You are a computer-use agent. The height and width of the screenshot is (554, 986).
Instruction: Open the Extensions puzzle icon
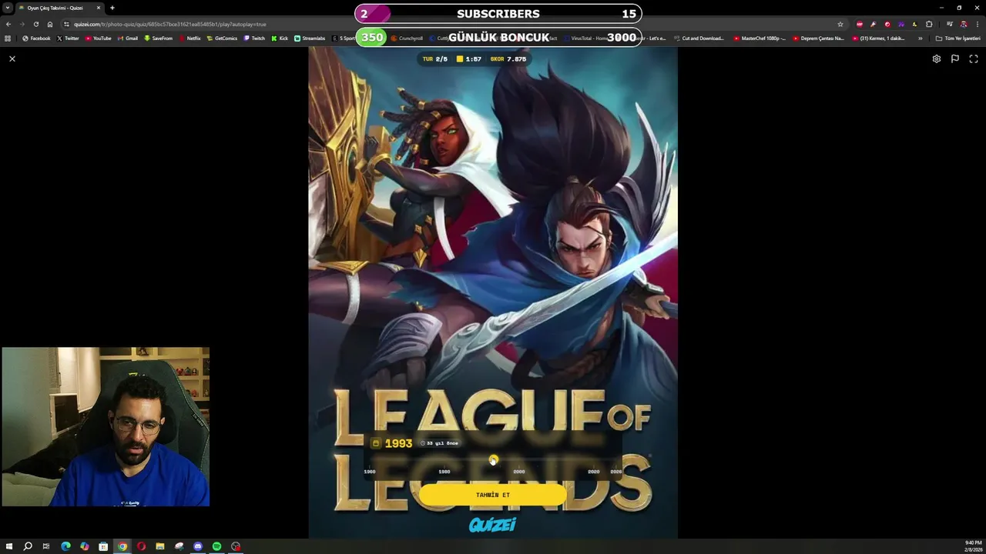929,24
